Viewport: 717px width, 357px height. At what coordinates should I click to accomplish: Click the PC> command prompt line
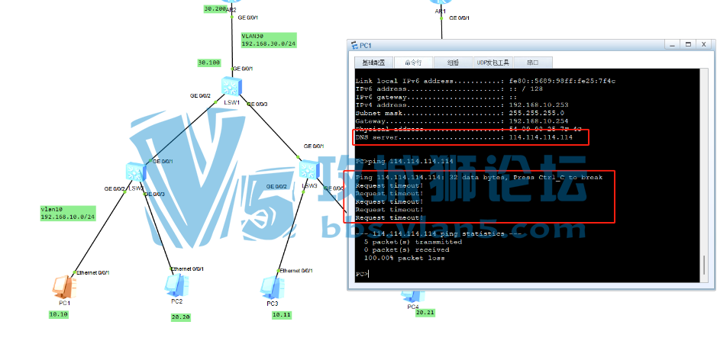(362, 274)
